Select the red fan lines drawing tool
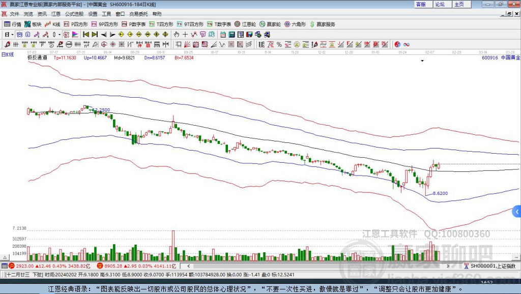The image size is (521, 294). [x=187, y=44]
